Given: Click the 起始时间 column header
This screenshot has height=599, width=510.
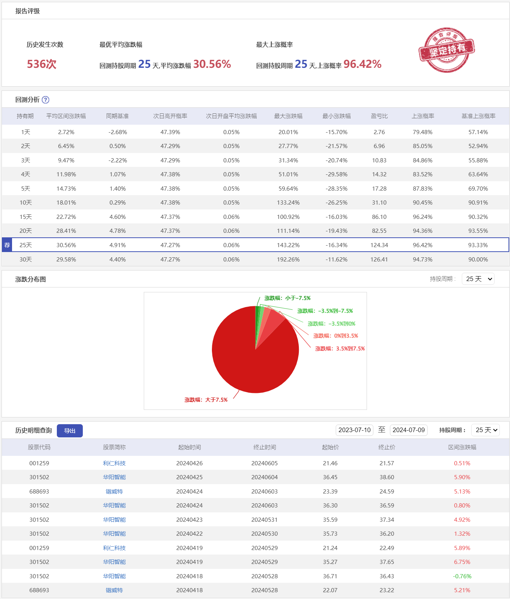Looking at the screenshot, I should 189,447.
